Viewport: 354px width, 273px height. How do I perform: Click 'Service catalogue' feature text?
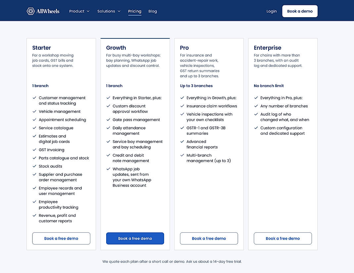tap(56, 128)
